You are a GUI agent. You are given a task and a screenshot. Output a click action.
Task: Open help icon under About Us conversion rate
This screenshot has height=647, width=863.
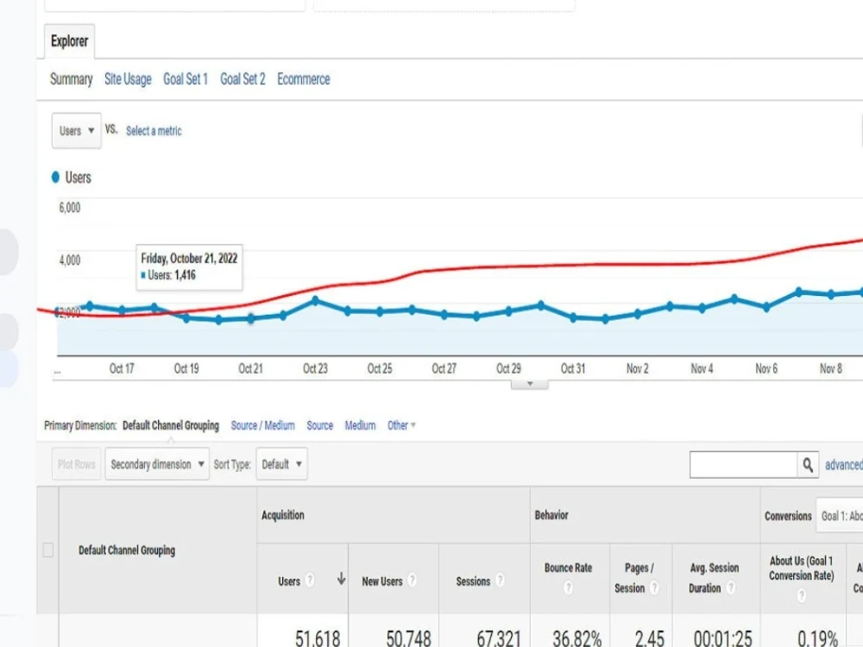(x=802, y=595)
